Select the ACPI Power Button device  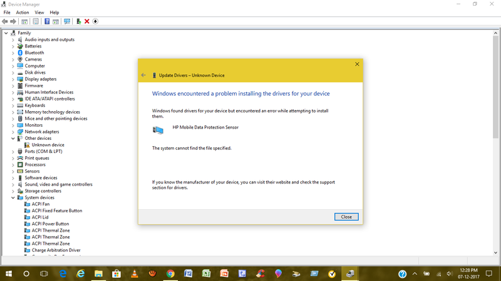tap(50, 224)
